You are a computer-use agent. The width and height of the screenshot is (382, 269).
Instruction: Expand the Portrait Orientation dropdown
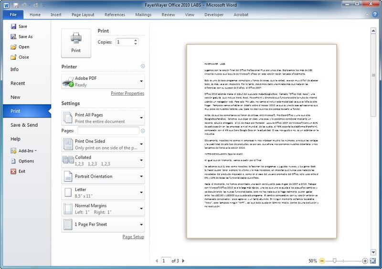click(103, 176)
